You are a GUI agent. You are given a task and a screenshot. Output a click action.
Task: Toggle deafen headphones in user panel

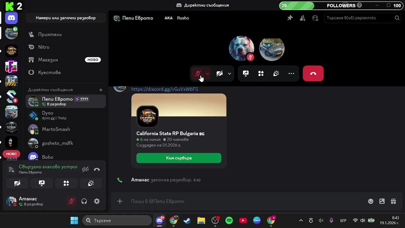[x=84, y=201]
